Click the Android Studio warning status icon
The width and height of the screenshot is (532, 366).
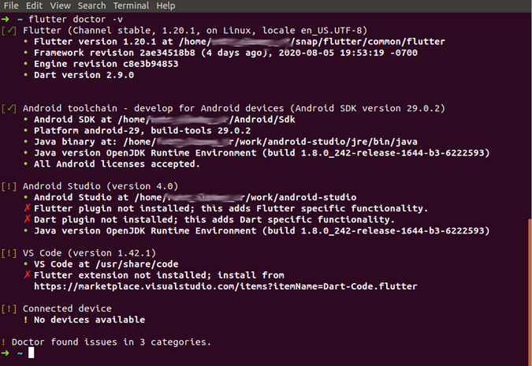[9, 186]
